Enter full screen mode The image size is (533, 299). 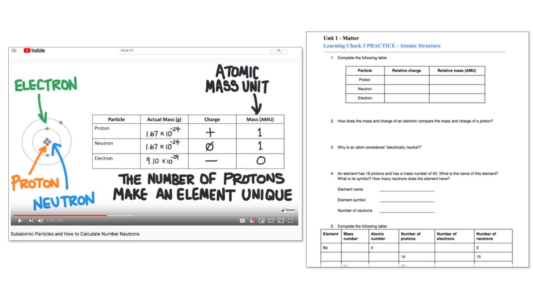tap(290, 221)
